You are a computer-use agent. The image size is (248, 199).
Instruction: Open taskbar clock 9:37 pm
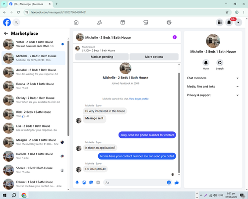(231, 196)
